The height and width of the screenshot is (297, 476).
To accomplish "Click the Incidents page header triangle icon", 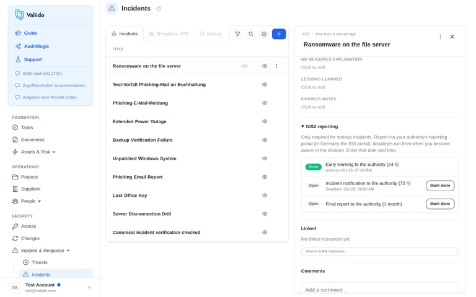I will tap(112, 9).
